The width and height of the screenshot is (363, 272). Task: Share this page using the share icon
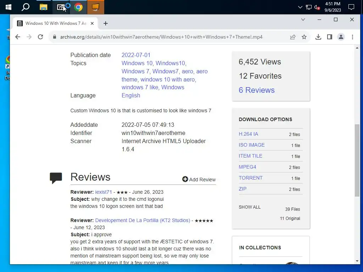click(x=293, y=37)
